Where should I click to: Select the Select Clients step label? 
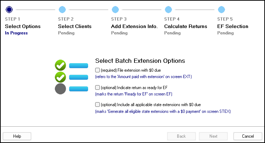pyautogui.click(x=75, y=26)
